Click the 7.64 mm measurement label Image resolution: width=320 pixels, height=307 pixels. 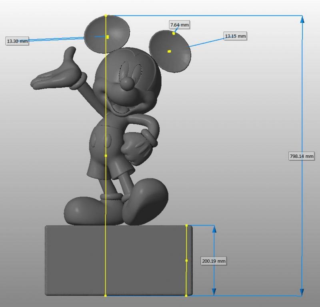coord(180,25)
